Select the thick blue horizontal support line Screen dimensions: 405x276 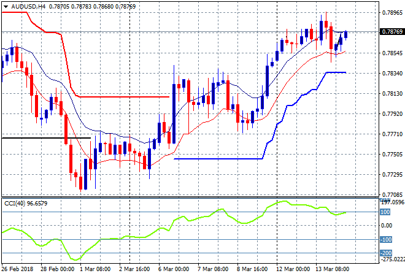click(218, 159)
